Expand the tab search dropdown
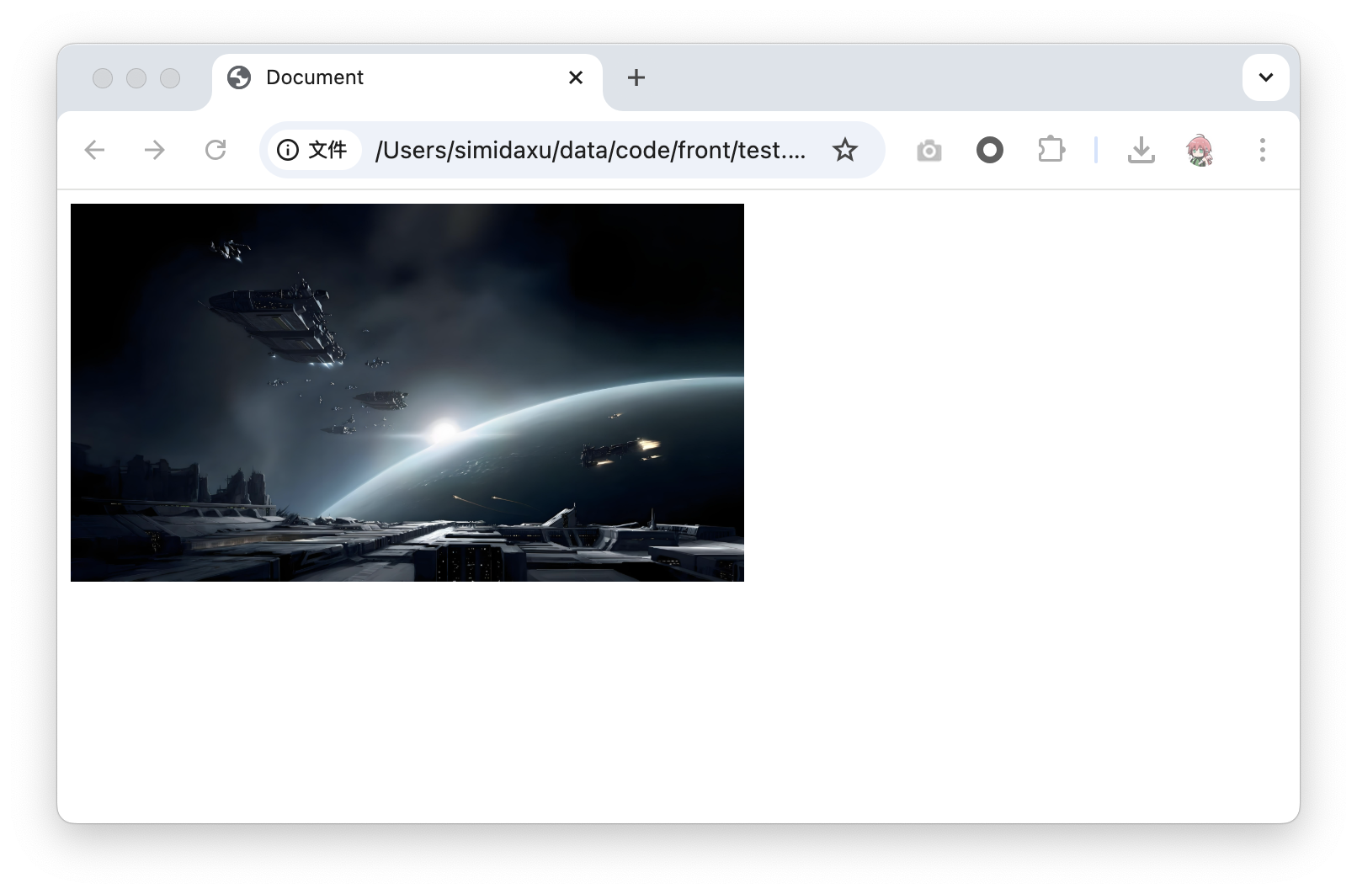 tap(1265, 77)
